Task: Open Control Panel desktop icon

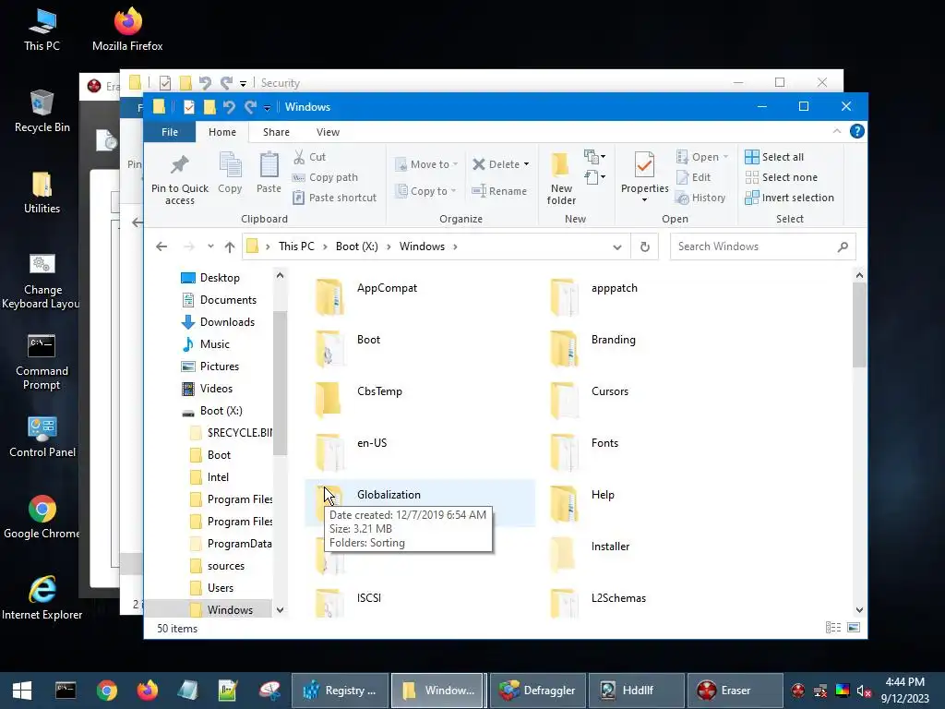Action: [42, 437]
